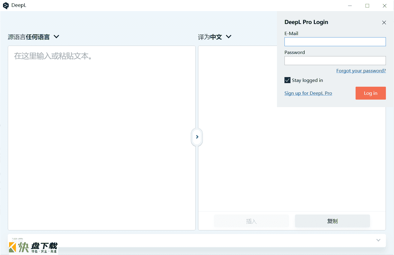The width and height of the screenshot is (394, 255).
Task: Click the 复制 copy button
Action: [332, 221]
